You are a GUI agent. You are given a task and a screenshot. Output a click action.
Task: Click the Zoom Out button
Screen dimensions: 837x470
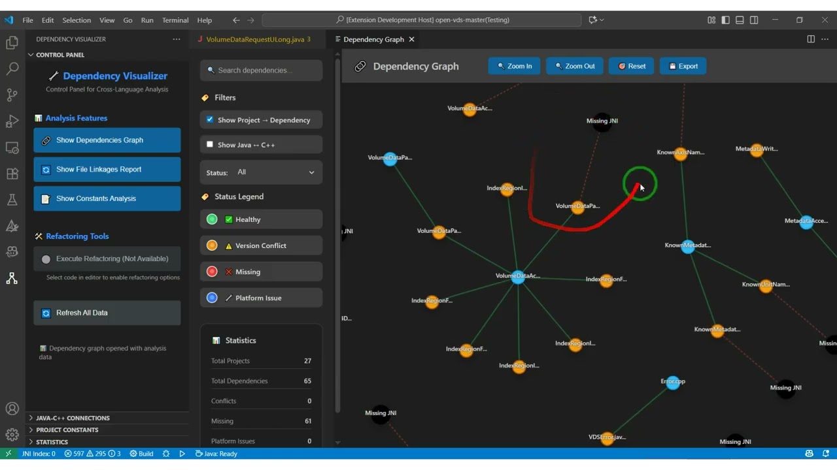pos(575,66)
